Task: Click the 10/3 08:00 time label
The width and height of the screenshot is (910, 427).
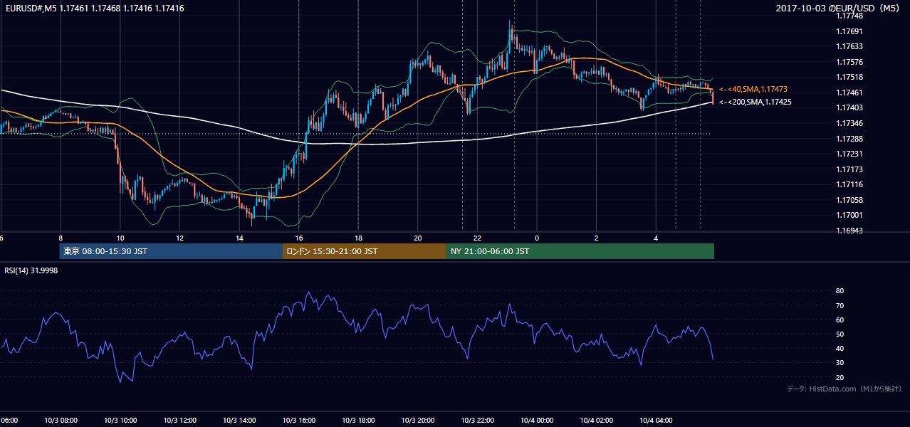Action: click(x=61, y=420)
